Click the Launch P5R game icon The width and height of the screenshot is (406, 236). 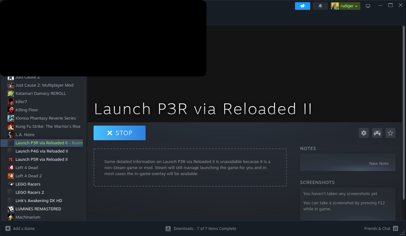(x=11, y=159)
